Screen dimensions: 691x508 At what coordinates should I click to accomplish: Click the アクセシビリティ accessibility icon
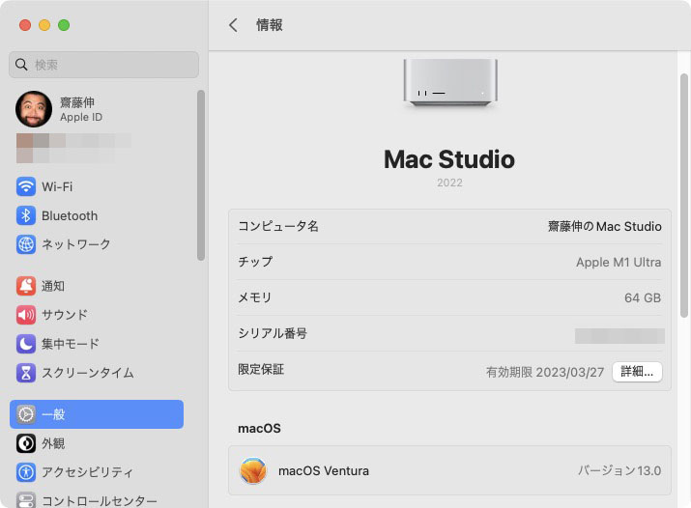(x=26, y=472)
